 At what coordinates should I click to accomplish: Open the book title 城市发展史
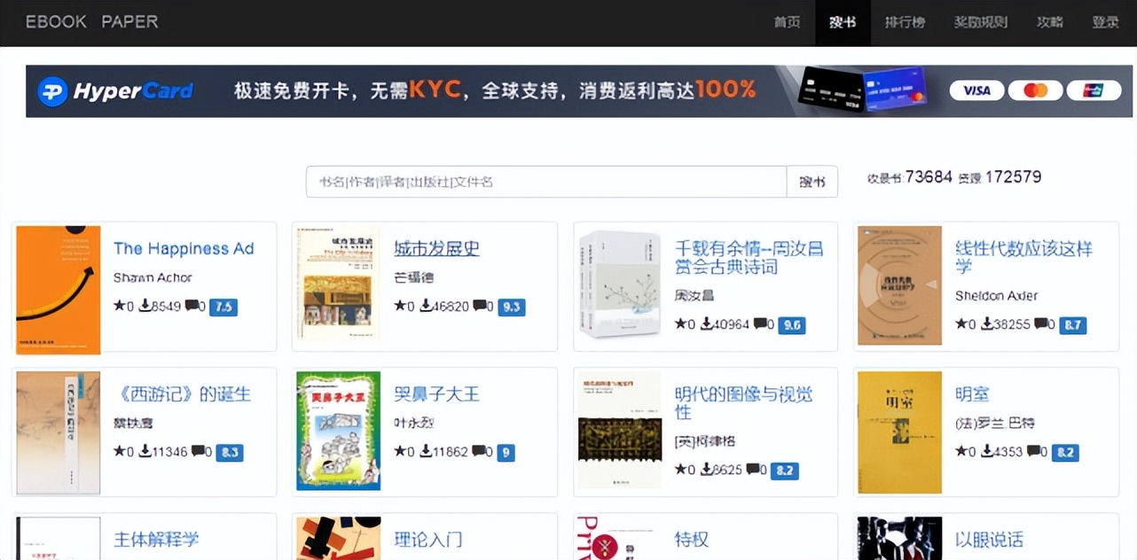pyautogui.click(x=436, y=248)
